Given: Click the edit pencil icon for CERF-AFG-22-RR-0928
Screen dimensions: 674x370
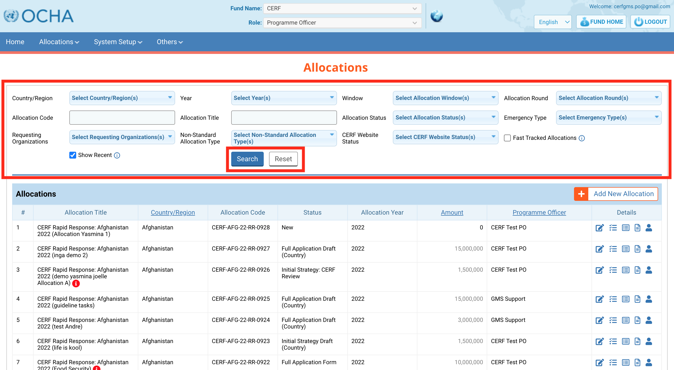Looking at the screenshot, I should click(x=600, y=228).
